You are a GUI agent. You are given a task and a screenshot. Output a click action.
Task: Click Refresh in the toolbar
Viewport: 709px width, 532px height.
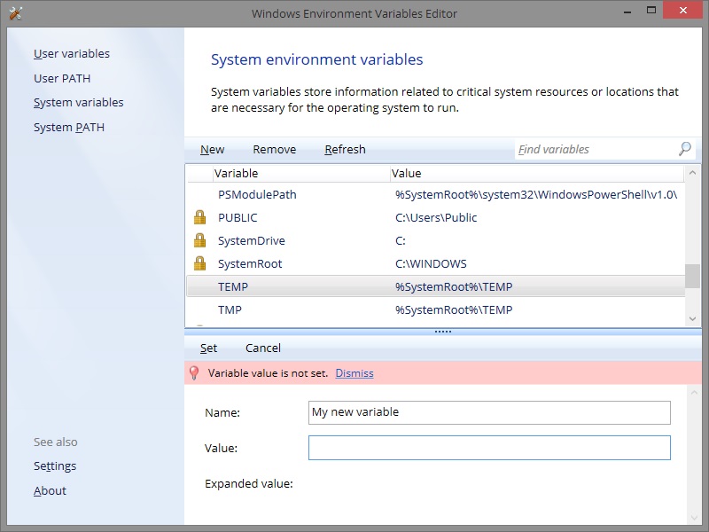(x=345, y=149)
